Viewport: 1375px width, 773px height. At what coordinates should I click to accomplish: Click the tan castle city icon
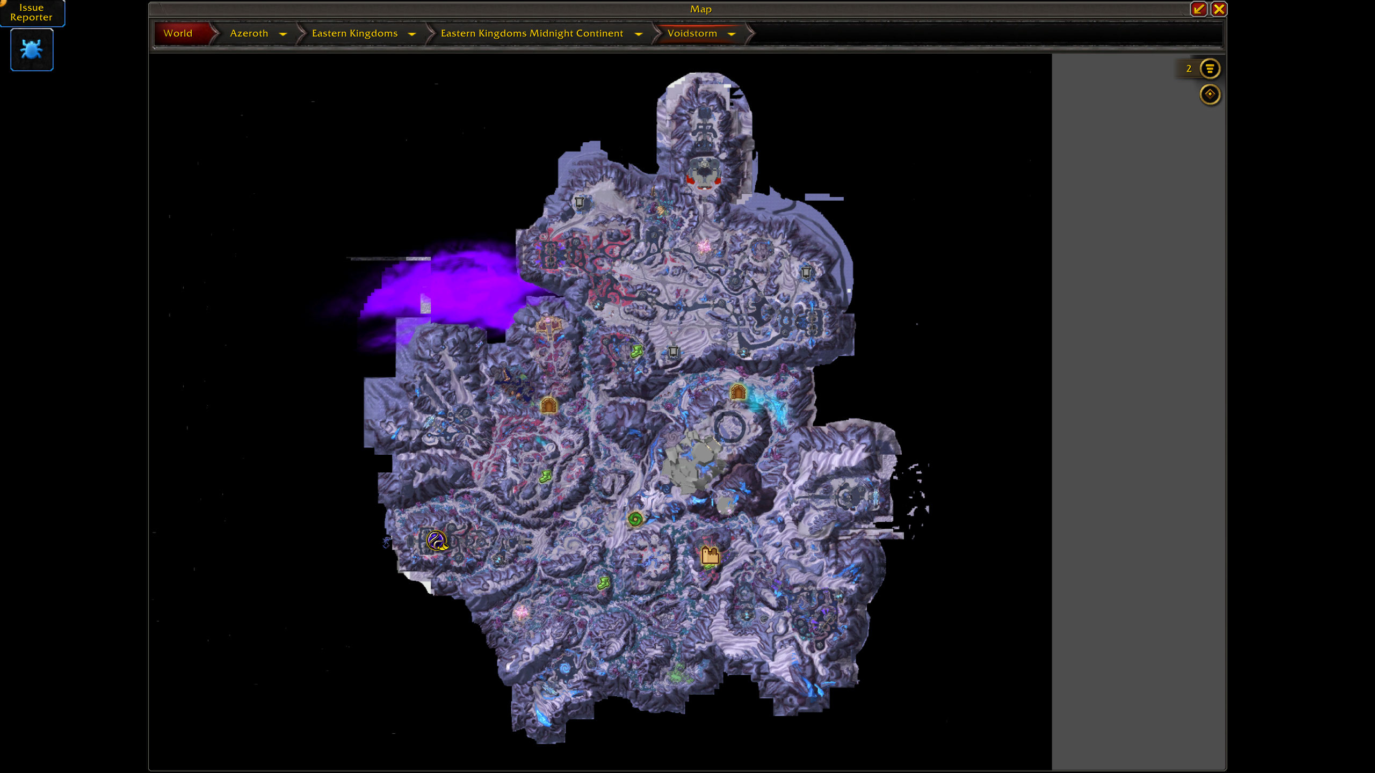pos(710,555)
